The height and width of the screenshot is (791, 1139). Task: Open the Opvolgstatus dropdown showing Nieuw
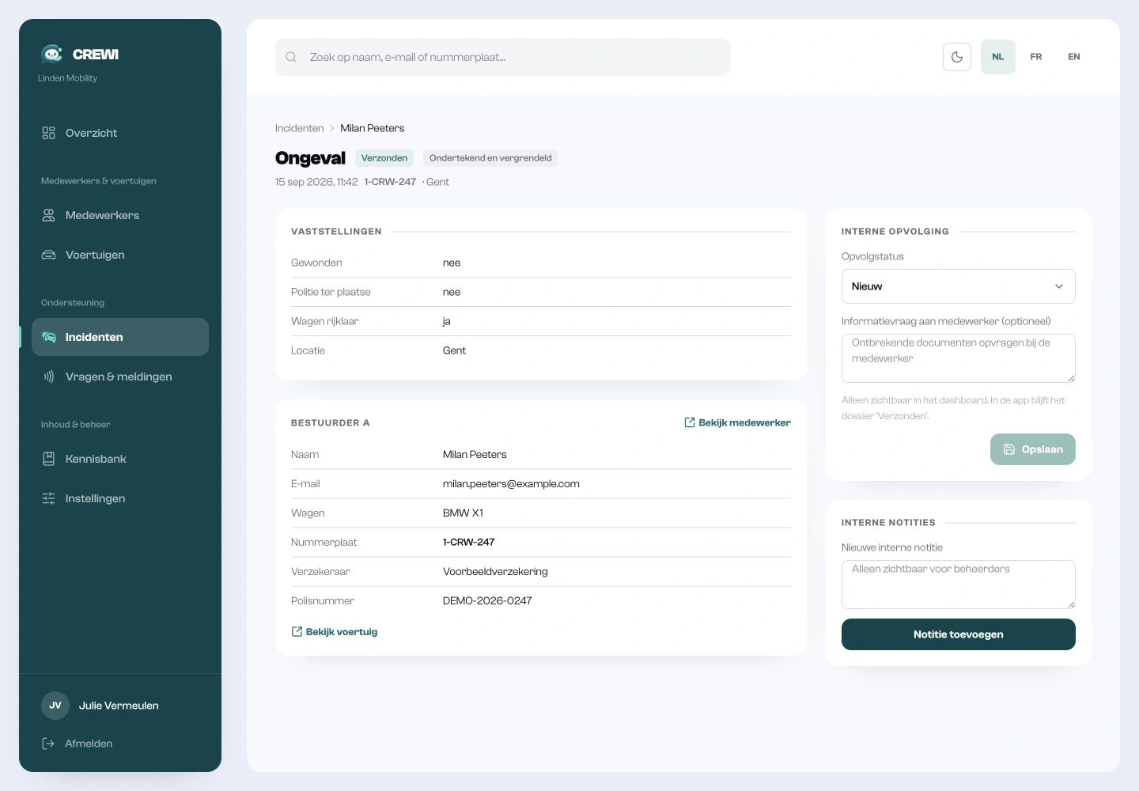coord(959,286)
